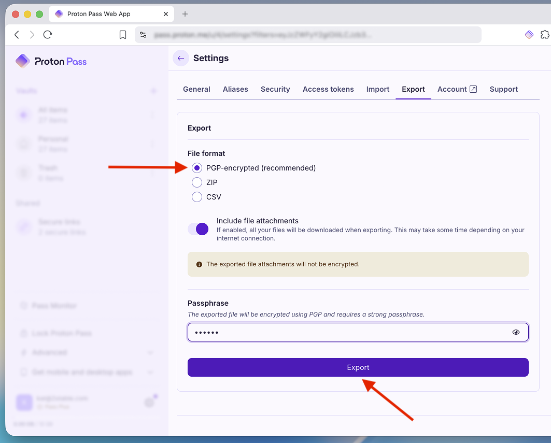Image resolution: width=551 pixels, height=443 pixels.
Task: Click the purple Export button
Action: 358,367
